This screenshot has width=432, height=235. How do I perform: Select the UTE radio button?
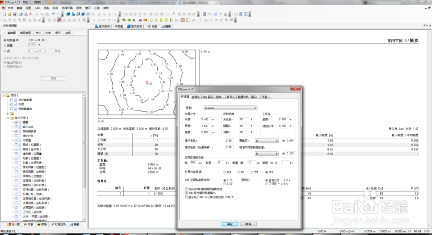pos(252,172)
